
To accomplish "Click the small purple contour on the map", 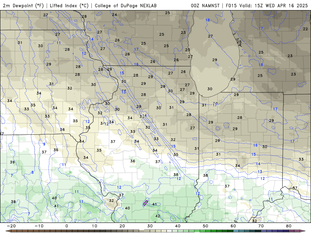I will pos(145,203).
